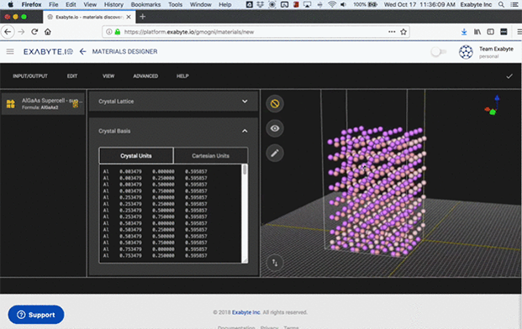The height and width of the screenshot is (329, 522).
Task: Toggle the switch near the account avatar
Action: tap(438, 52)
